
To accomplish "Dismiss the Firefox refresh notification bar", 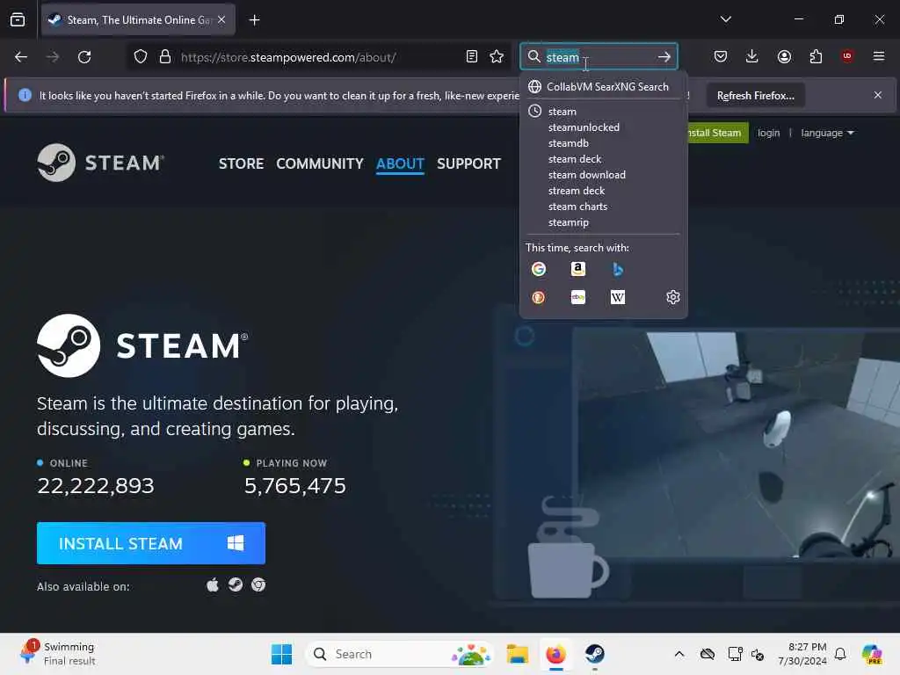I will [x=878, y=95].
